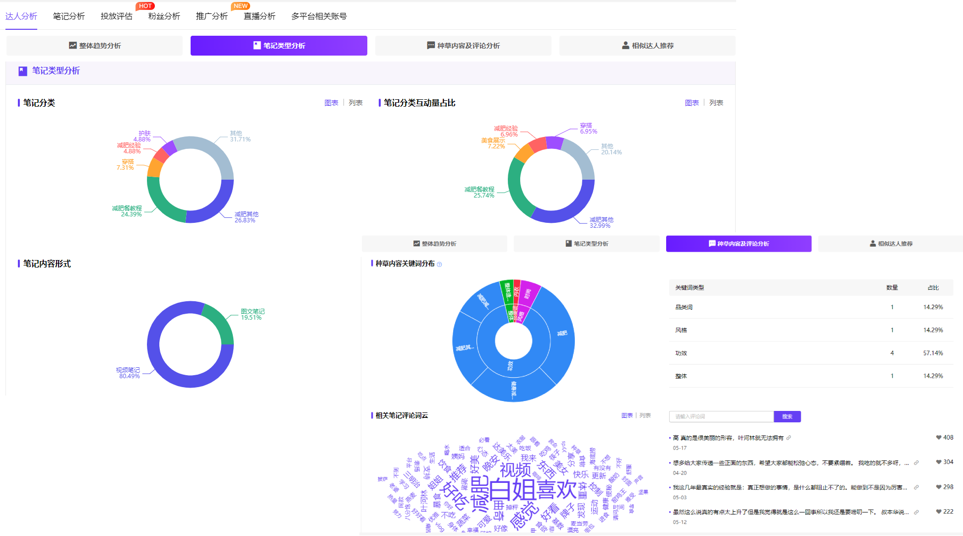The height and width of the screenshot is (536, 963).
Task: Open the 笔记分析 tab
Action: click(69, 16)
